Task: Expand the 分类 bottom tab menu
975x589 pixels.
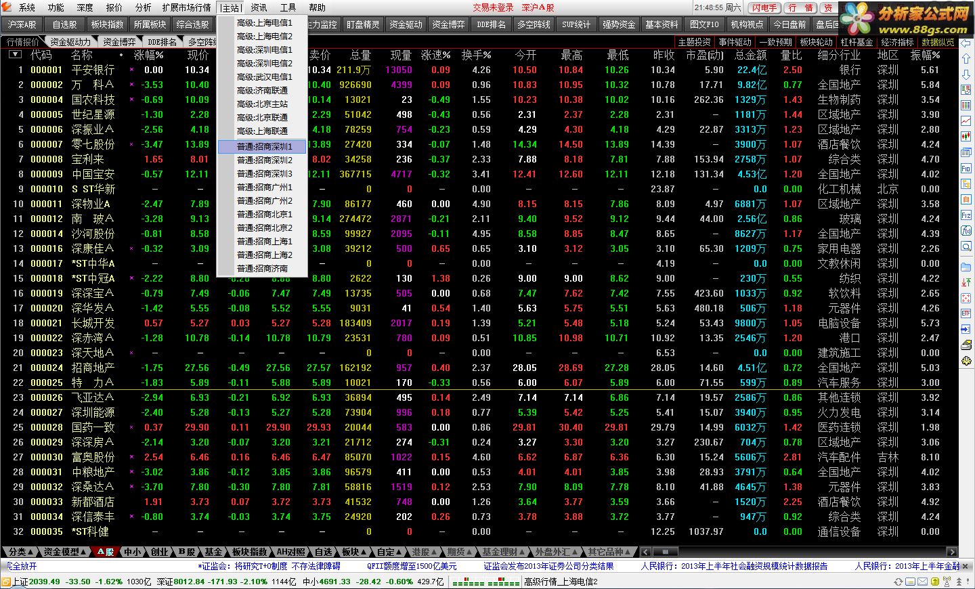Action: coord(21,551)
